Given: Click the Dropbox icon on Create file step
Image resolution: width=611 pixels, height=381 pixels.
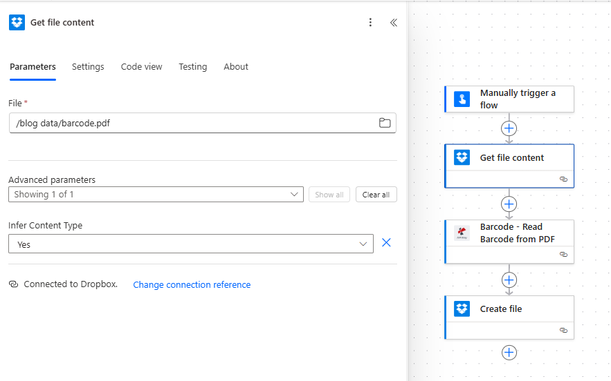Looking at the screenshot, I should click(x=462, y=309).
